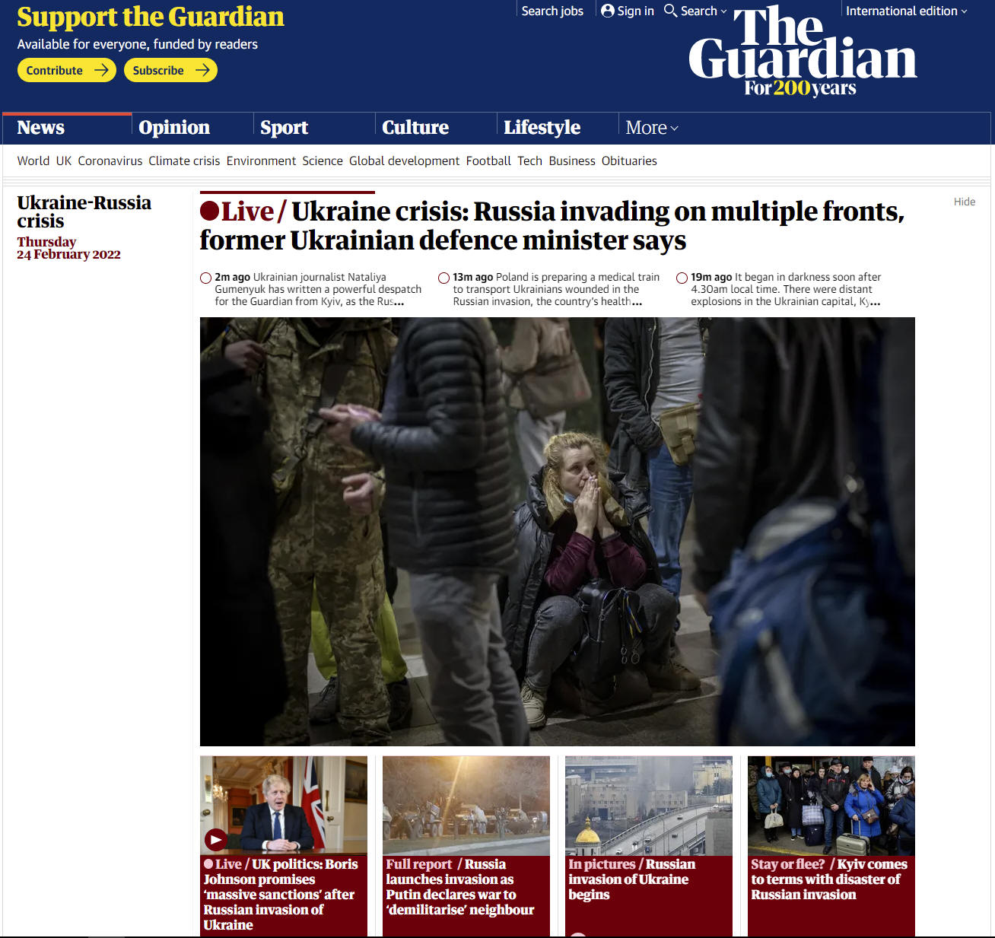
Task: Open the Climate crisis sub-section link
Action: pyautogui.click(x=184, y=161)
